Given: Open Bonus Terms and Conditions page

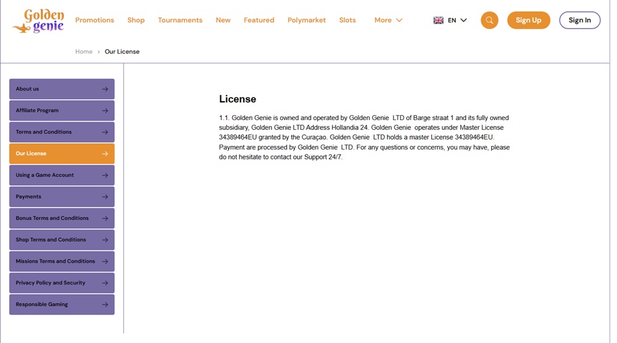Looking at the screenshot, I should click(x=62, y=218).
